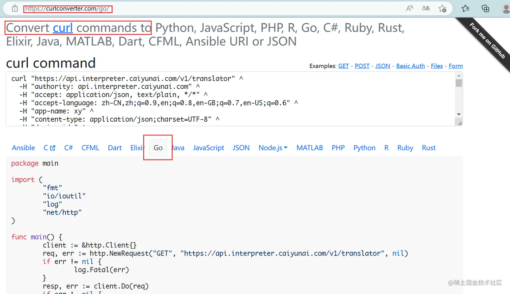
Task: Load the Basic Auth example
Action: tap(410, 66)
